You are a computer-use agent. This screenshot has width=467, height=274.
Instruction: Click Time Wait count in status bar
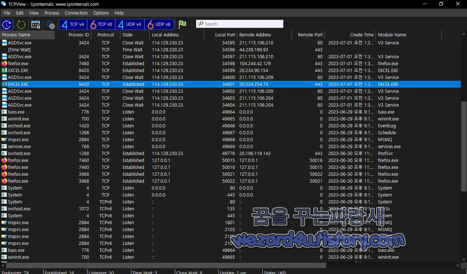[145, 272]
